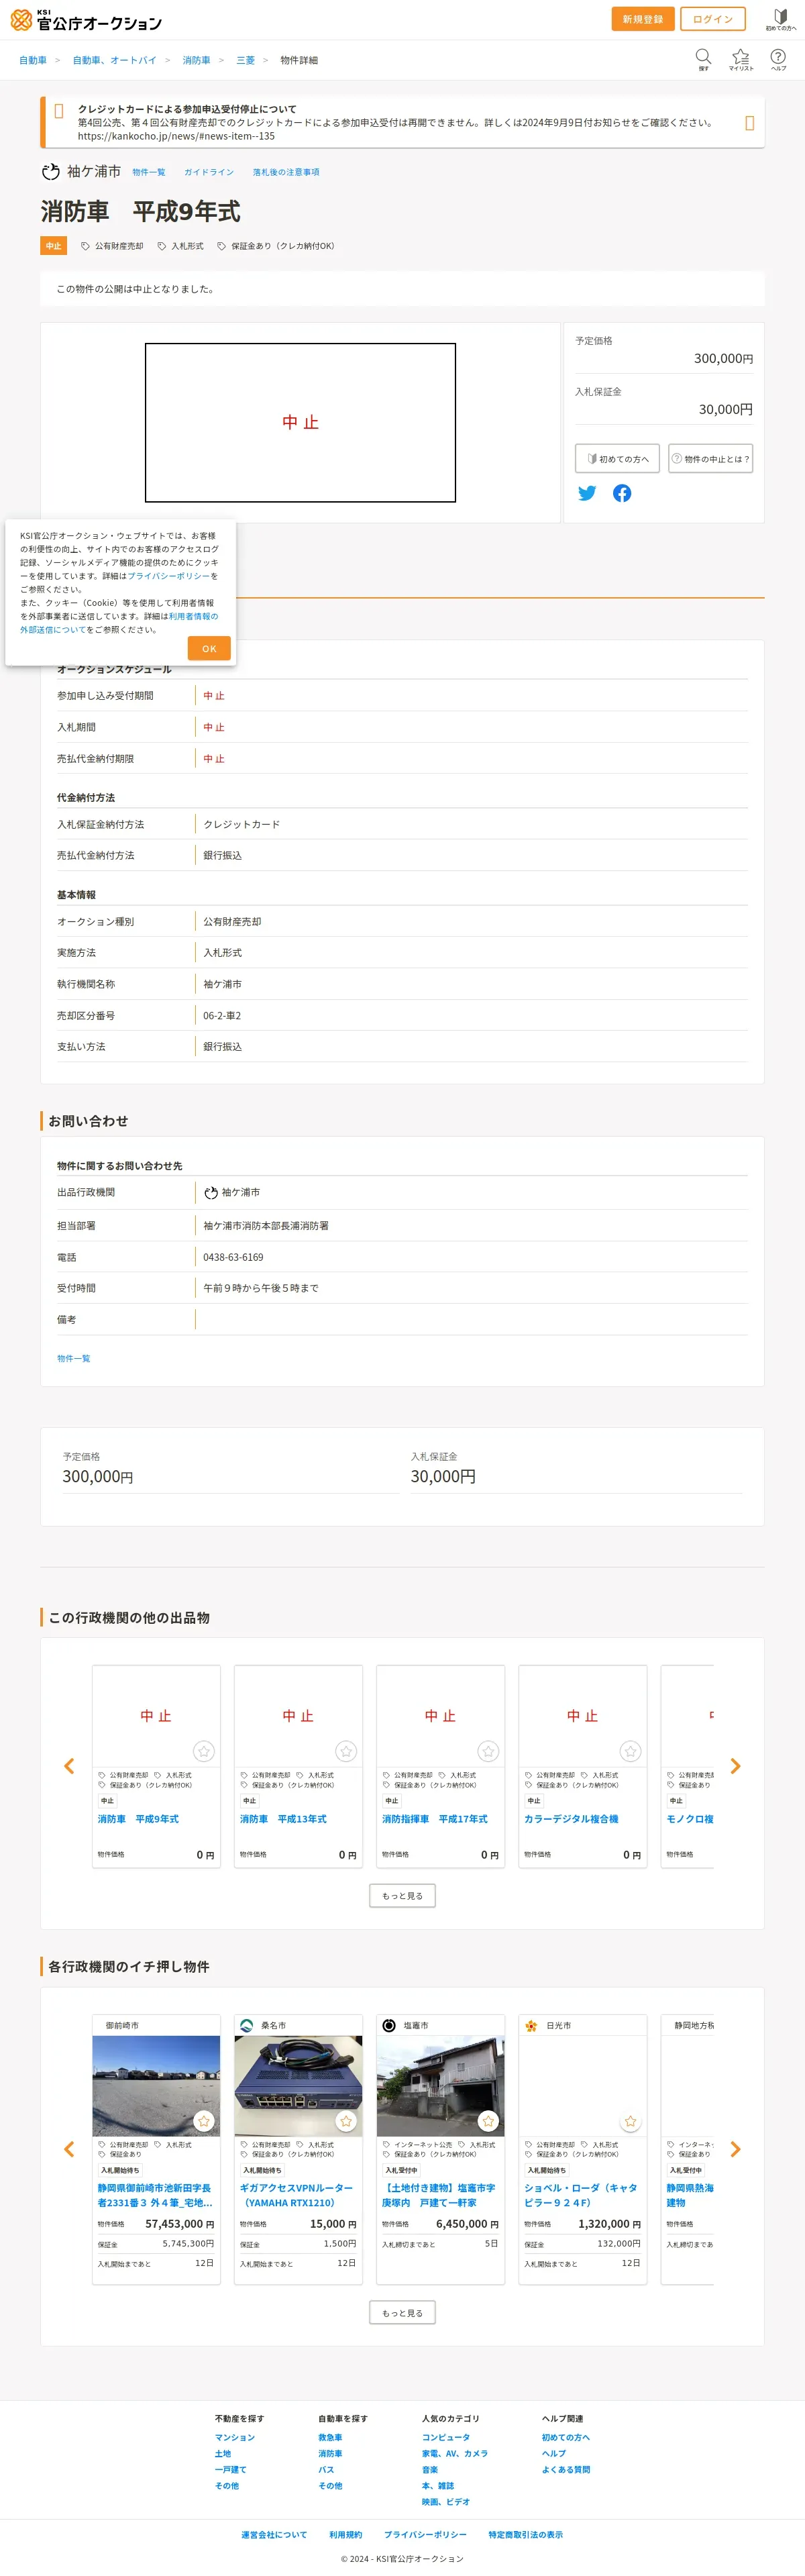Open the footer 家電、AV、カメラ link
The width and height of the screenshot is (805, 2576).
coord(455,2453)
